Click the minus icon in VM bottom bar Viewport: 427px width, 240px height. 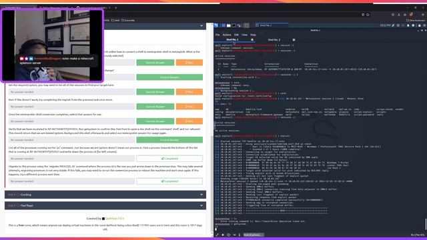(234, 235)
